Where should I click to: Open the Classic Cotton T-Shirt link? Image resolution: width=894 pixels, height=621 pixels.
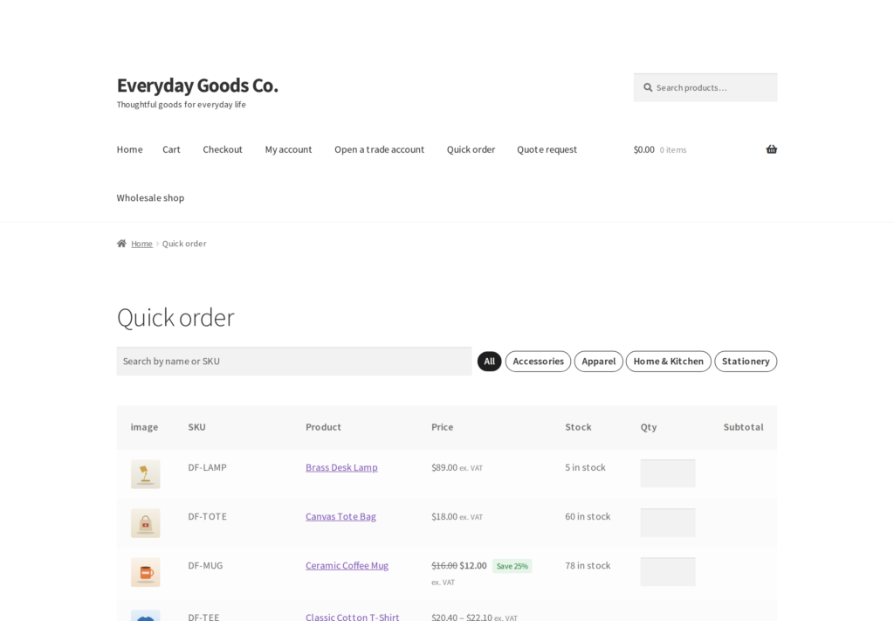353,617
